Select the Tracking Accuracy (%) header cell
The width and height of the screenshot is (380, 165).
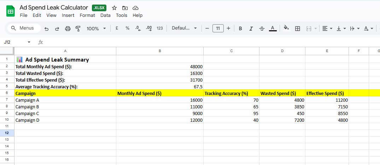tap(231, 93)
